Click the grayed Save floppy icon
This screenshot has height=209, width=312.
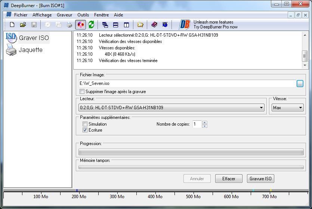point(34,25)
